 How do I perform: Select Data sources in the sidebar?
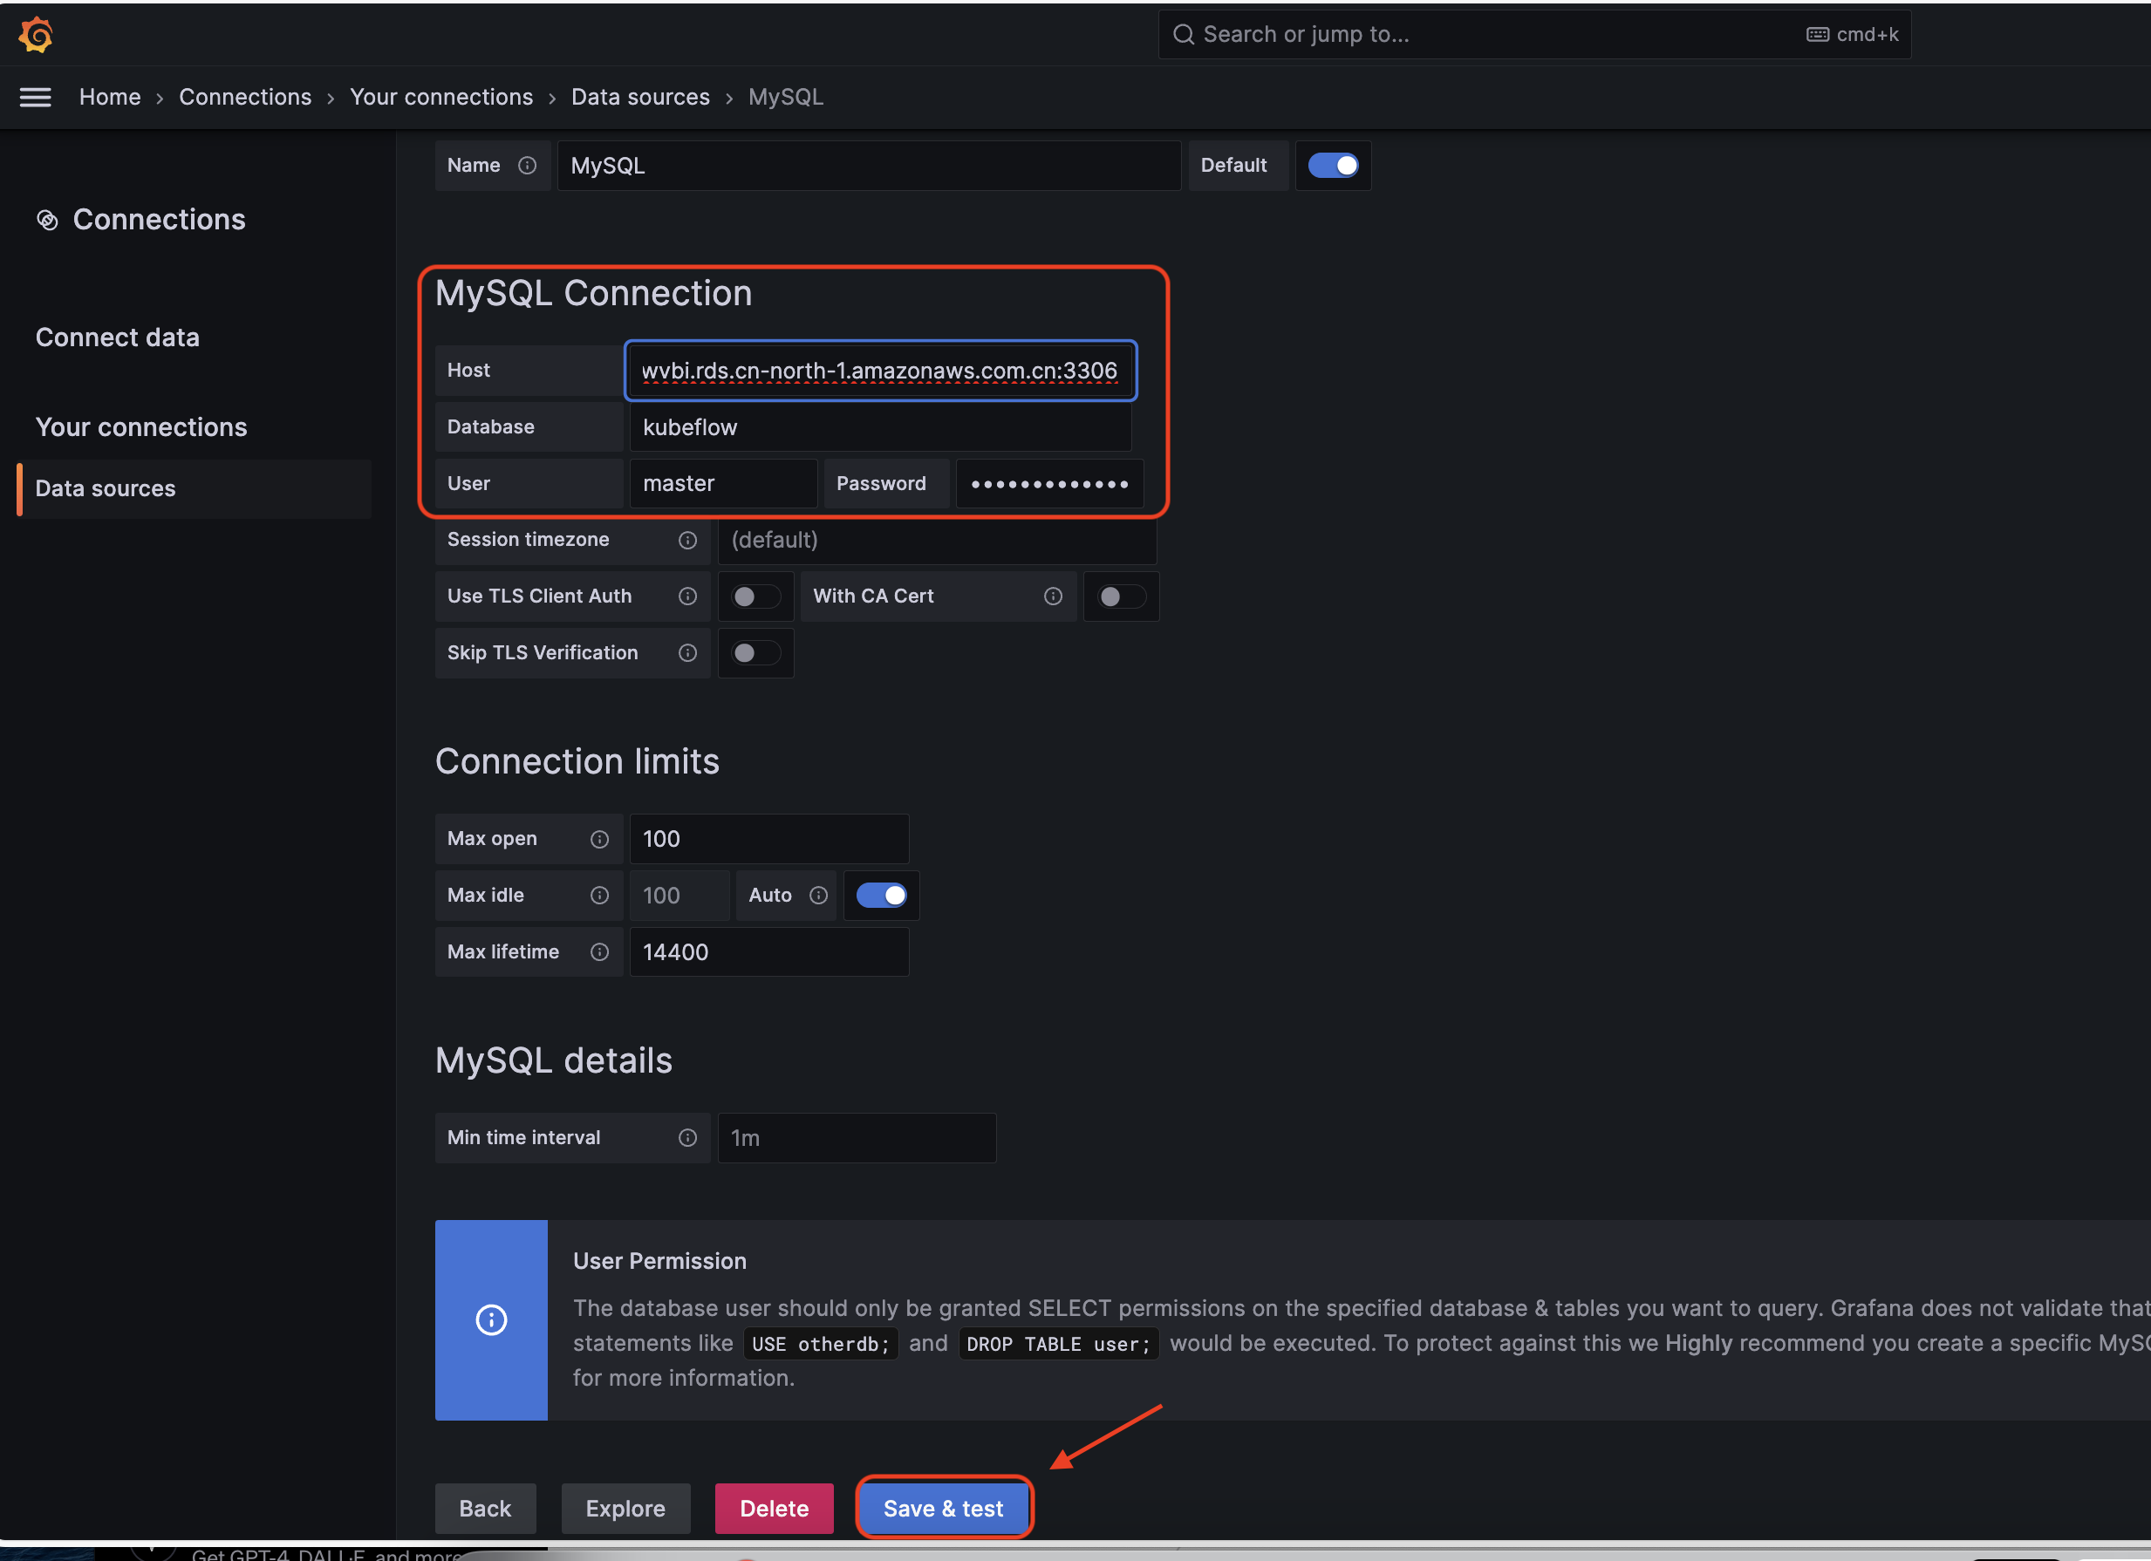pyautogui.click(x=195, y=489)
